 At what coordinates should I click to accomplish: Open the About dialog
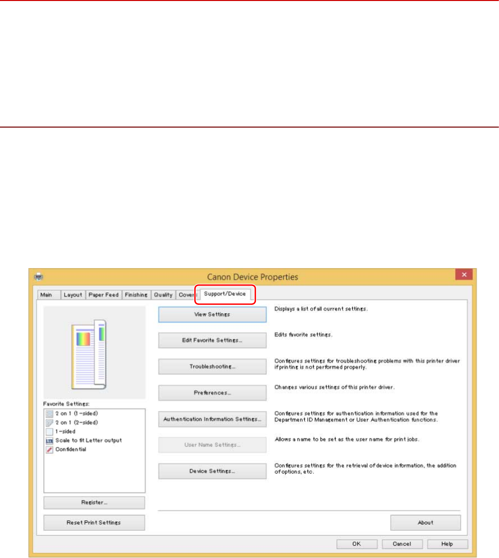[425, 523]
